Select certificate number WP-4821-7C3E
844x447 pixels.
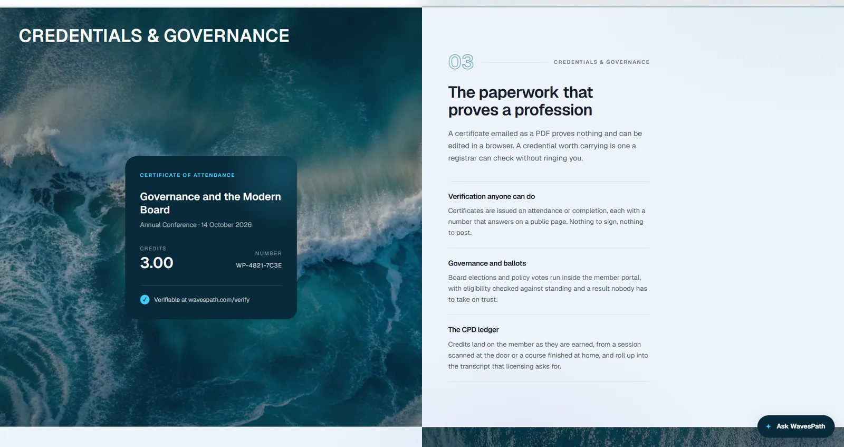(258, 265)
